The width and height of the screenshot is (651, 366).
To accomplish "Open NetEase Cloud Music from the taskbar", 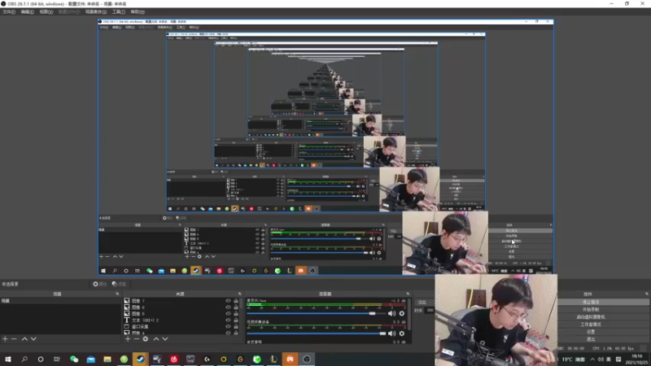I will 173,359.
